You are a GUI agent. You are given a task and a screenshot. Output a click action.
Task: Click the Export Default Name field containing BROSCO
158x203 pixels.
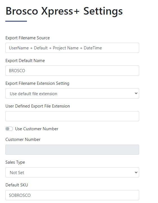click(x=72, y=70)
